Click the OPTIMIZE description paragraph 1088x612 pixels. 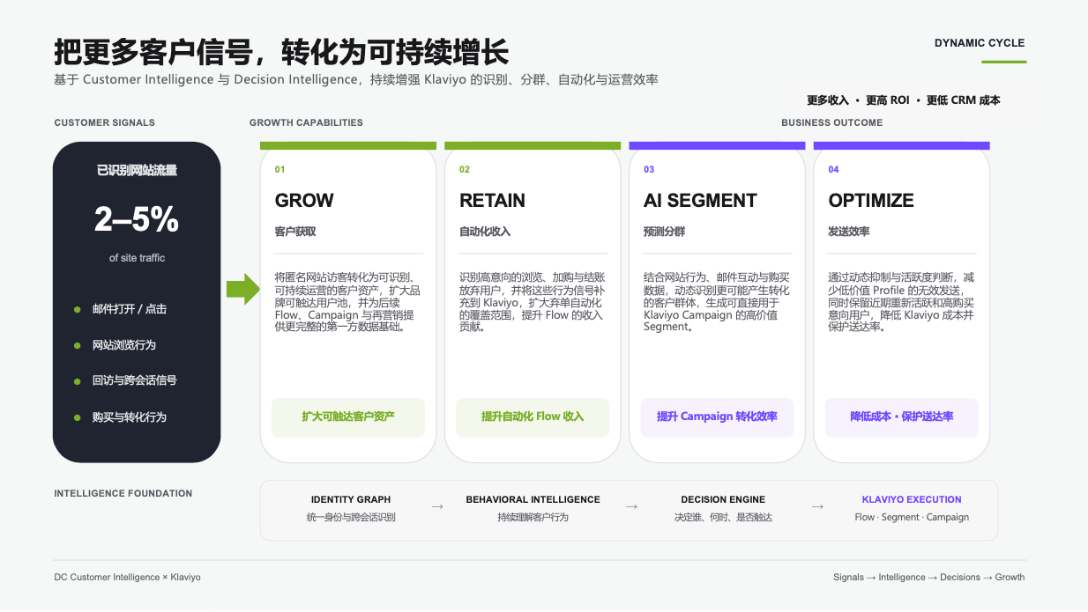pyautogui.click(x=901, y=302)
